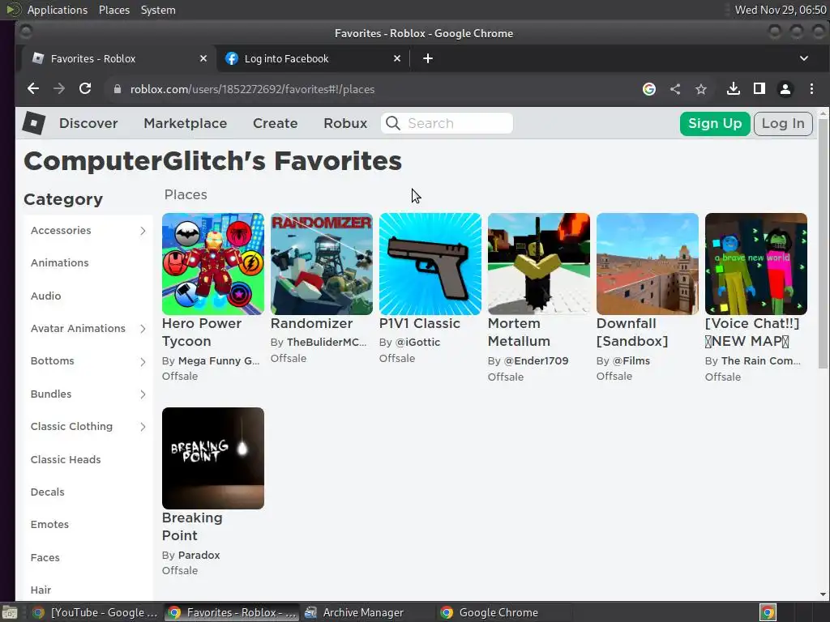This screenshot has height=622, width=830.
Task: Open Chrome three-dot menu
Action: coord(811,89)
